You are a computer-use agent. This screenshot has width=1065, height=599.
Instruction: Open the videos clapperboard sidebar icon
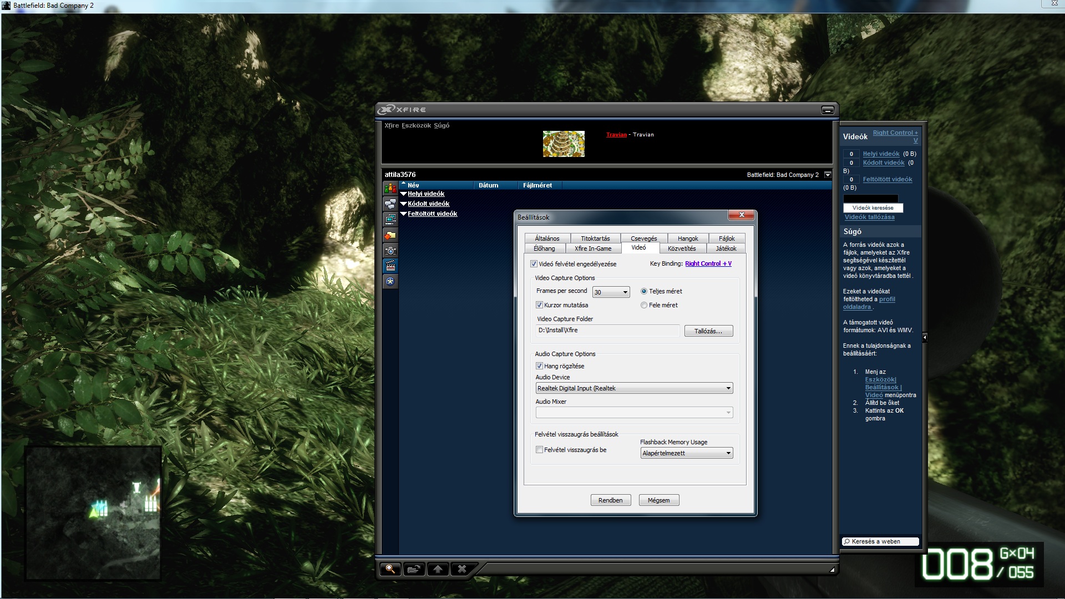tap(390, 266)
